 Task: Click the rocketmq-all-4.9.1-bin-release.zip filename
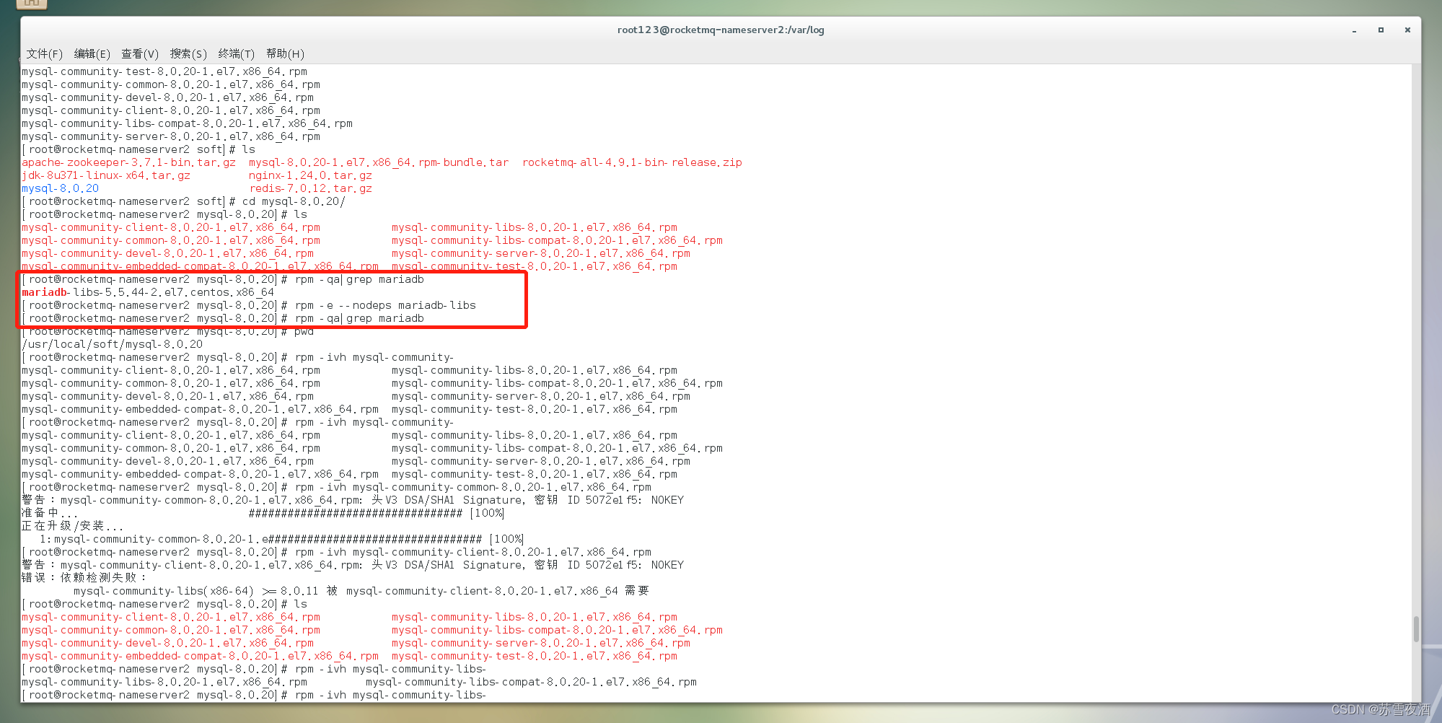point(631,162)
